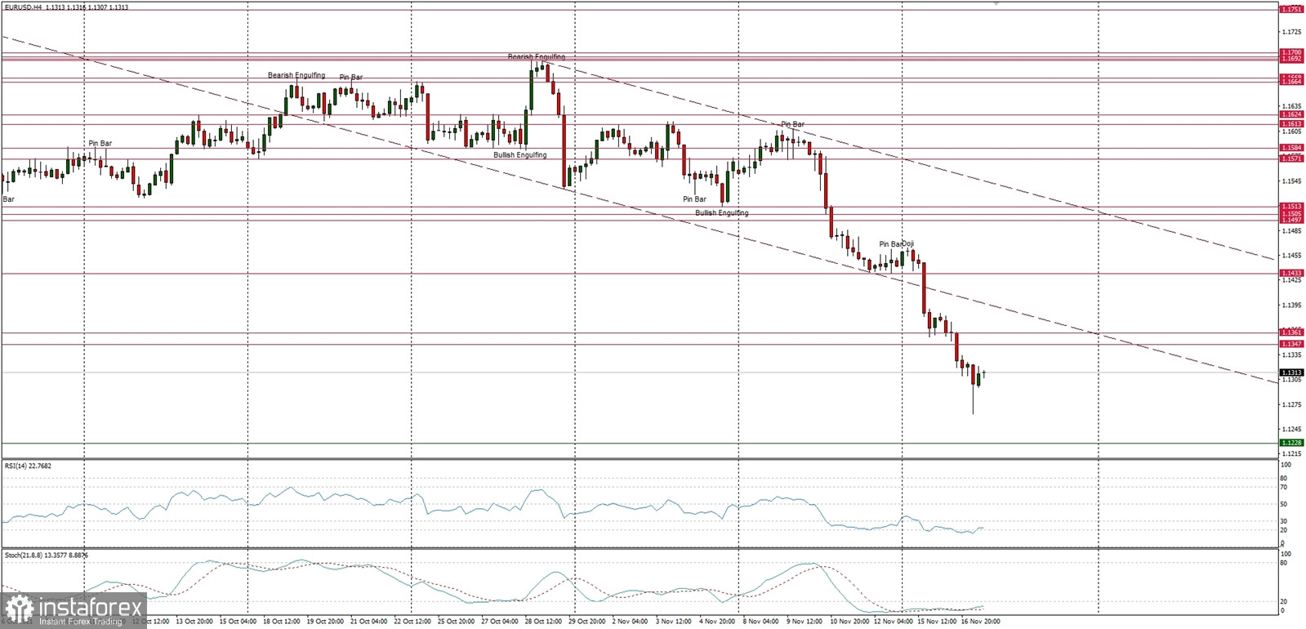The height and width of the screenshot is (629, 1306).
Task: Select the 1.1664 price level label
Action: [1291, 82]
